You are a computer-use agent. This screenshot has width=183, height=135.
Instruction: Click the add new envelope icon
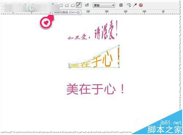87,5
